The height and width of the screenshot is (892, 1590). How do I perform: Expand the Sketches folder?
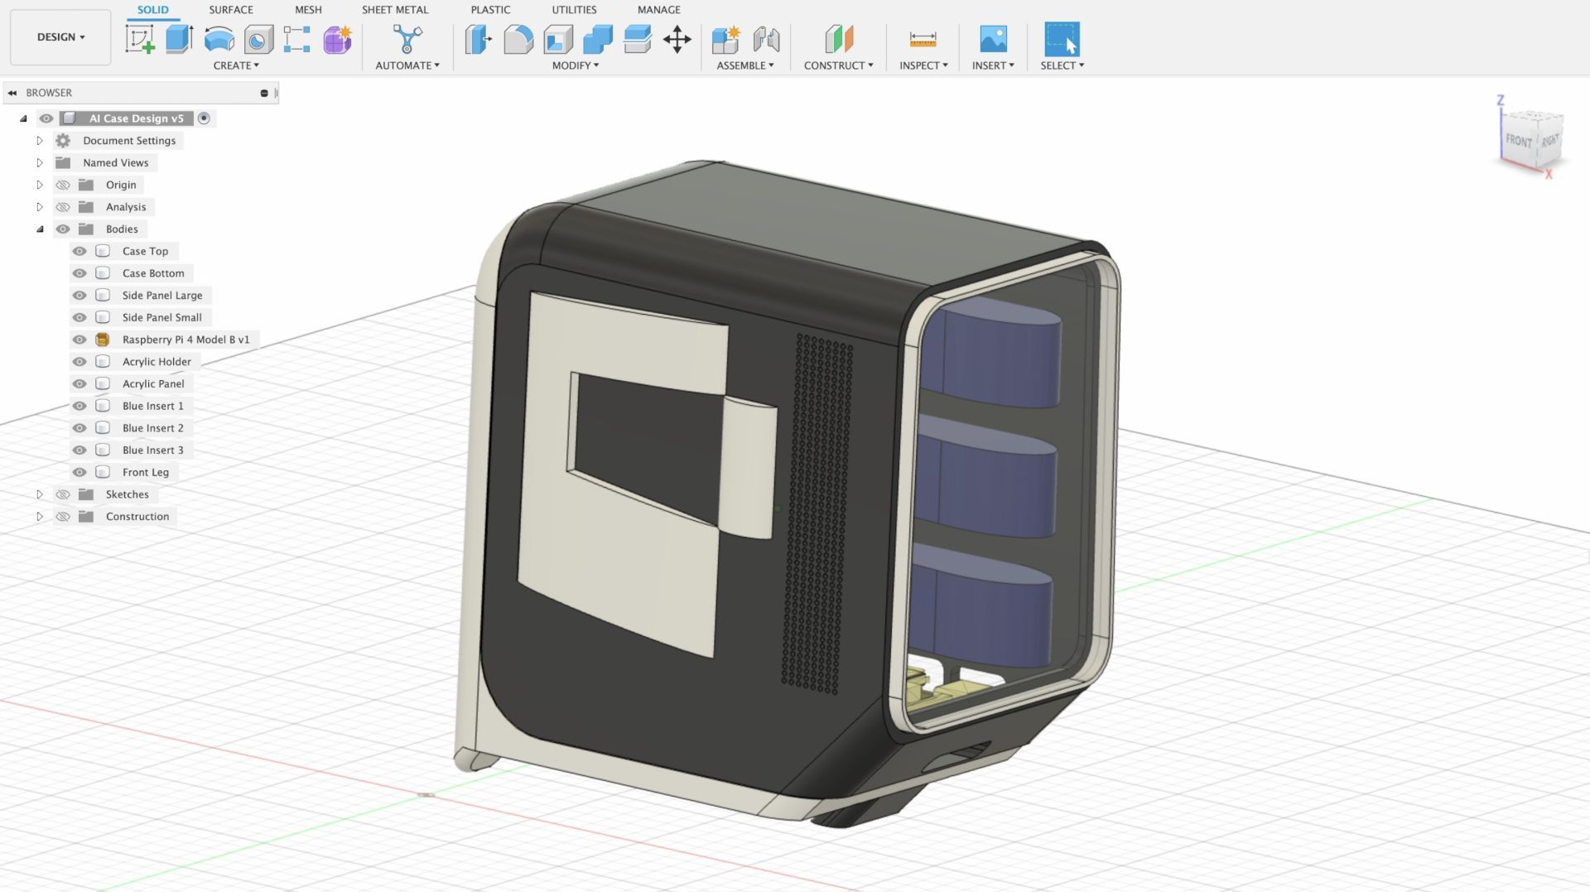tap(39, 494)
